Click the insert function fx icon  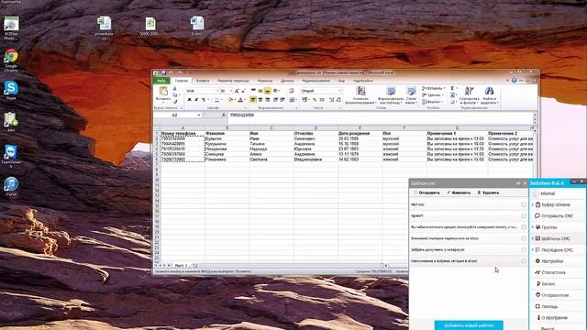coord(224,115)
